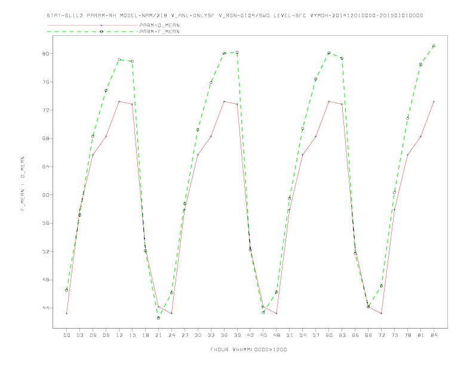Image resolution: width=473 pixels, height=365 pixels.
Task: Click the y-axis value 76
Action: (45, 82)
